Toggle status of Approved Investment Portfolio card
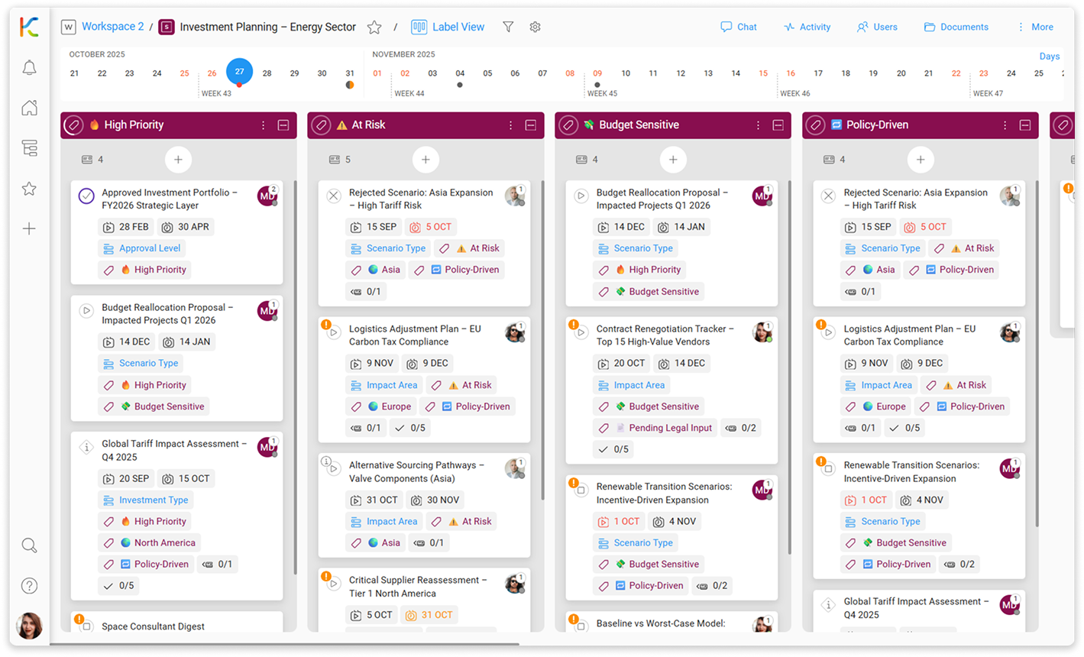Viewport: 1084px width, 657px height. 86,196
